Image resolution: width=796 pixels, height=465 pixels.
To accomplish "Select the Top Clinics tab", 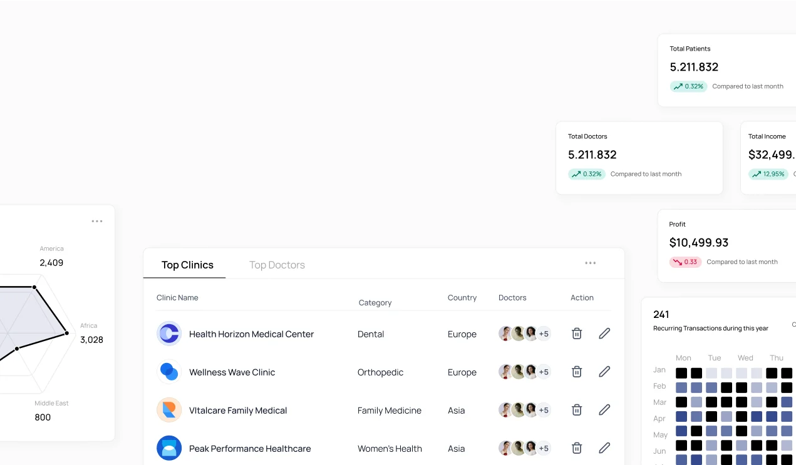I will (x=187, y=265).
